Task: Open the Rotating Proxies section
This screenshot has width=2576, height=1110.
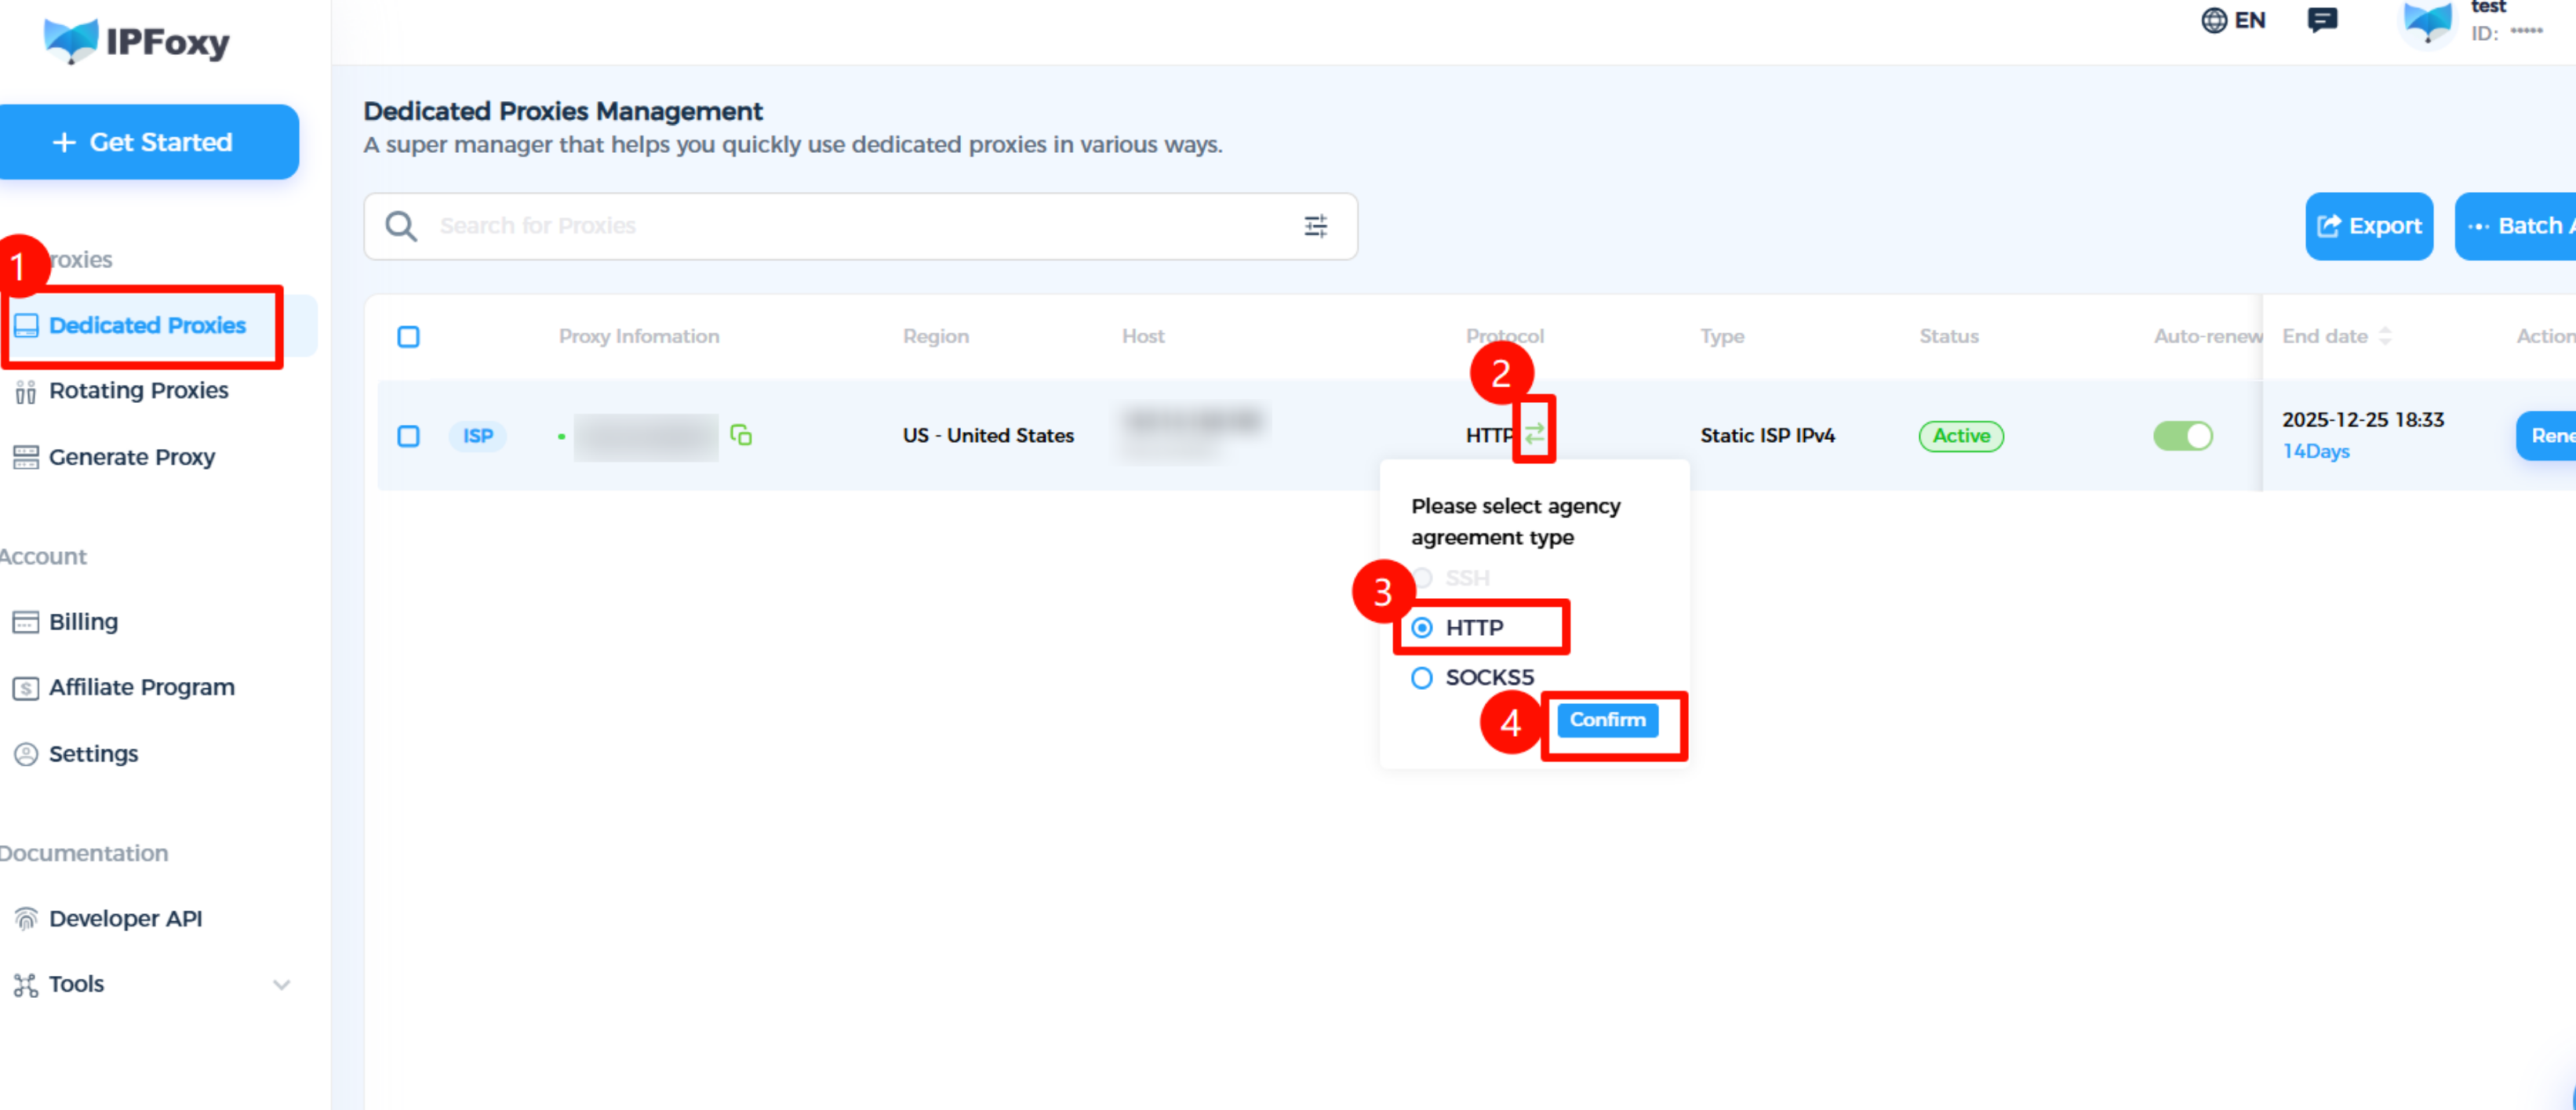Action: (x=139, y=390)
